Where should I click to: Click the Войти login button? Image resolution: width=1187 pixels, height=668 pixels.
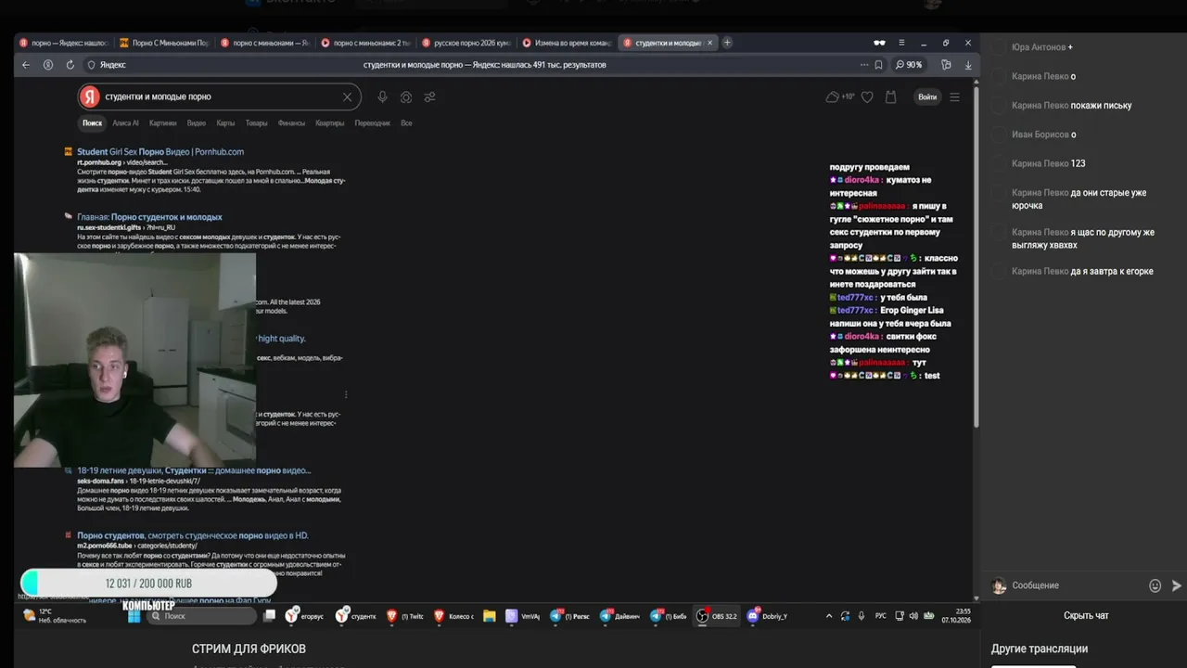tap(927, 96)
